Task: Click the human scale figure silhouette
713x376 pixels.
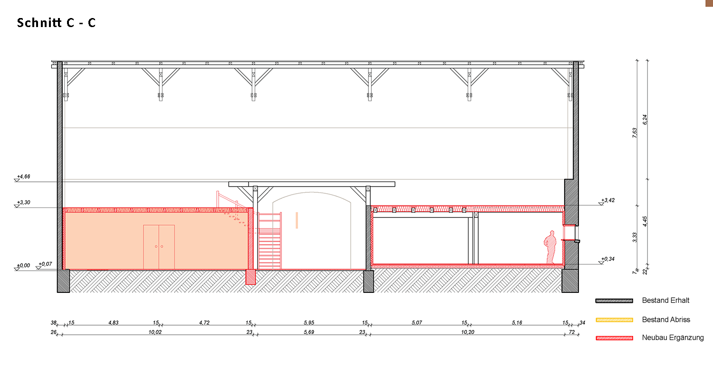Action: pyautogui.click(x=550, y=247)
